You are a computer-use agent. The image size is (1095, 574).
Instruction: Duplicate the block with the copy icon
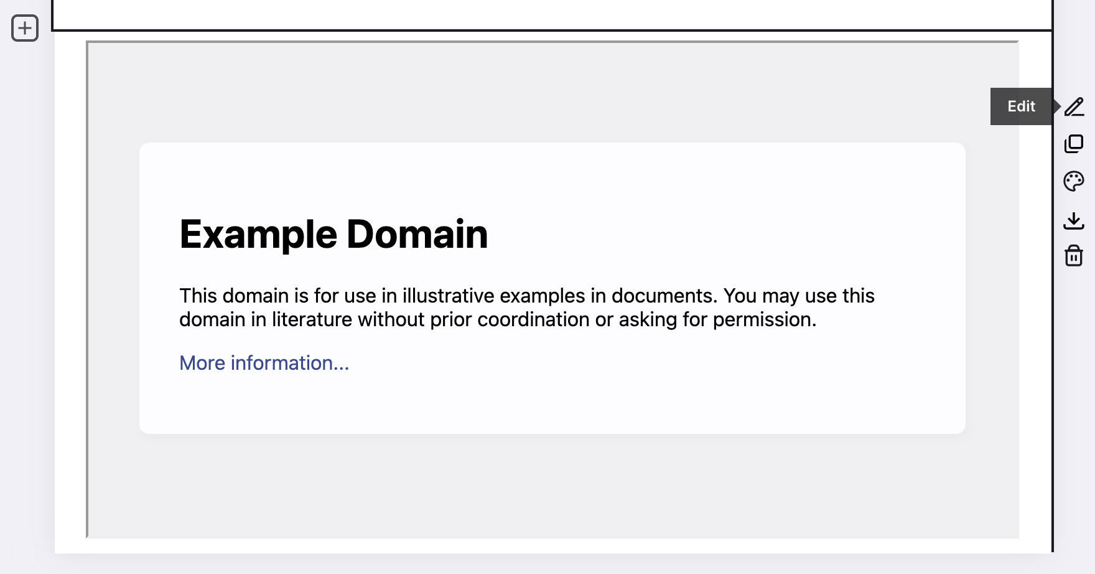pos(1074,144)
